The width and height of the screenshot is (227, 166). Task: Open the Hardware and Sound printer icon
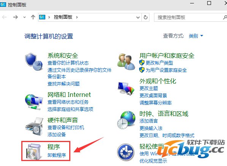34,126
